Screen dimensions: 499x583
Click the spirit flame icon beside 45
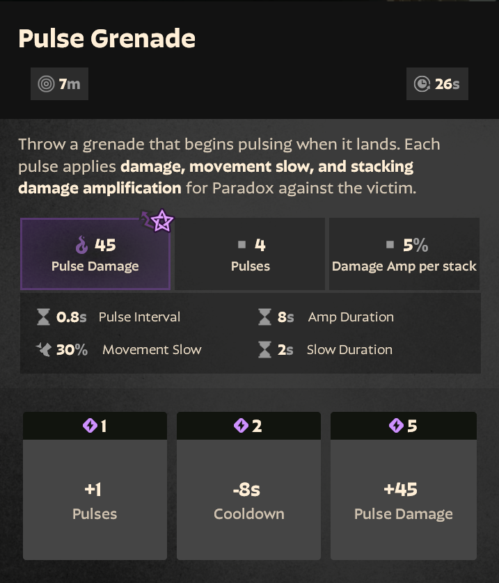[82, 246]
